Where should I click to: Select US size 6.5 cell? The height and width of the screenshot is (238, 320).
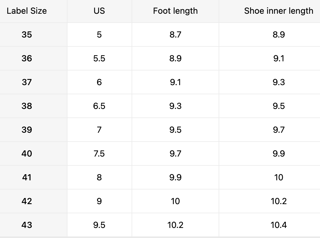click(99, 106)
